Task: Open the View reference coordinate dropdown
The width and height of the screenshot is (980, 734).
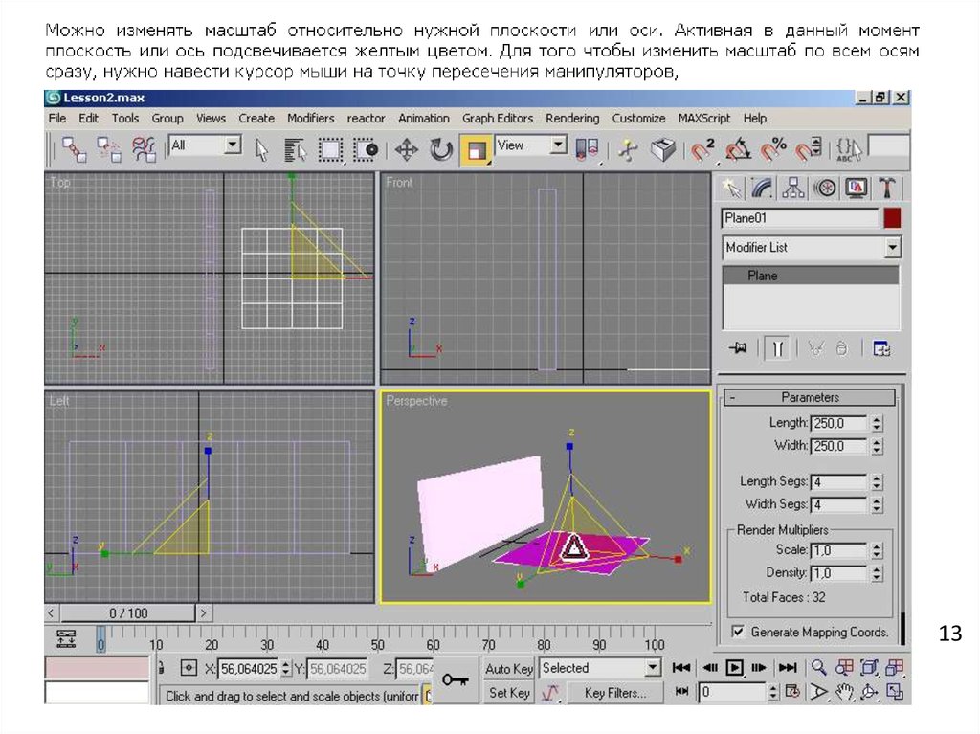Action: tap(558, 145)
